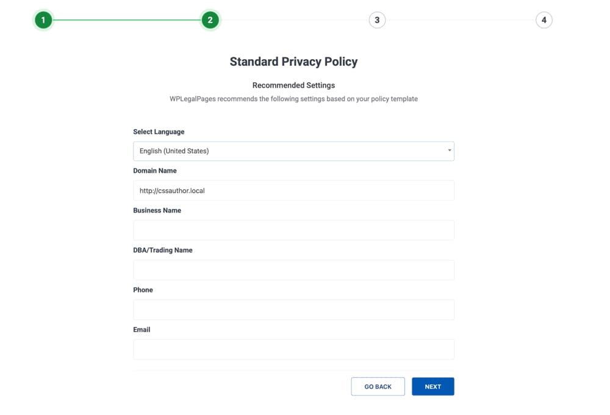
Task: Click the DBA/Trading Name field
Action: tap(293, 269)
